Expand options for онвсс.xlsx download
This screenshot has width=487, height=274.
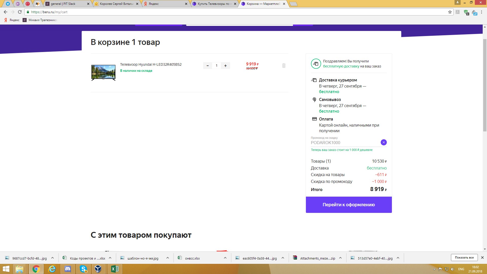coord(225,258)
